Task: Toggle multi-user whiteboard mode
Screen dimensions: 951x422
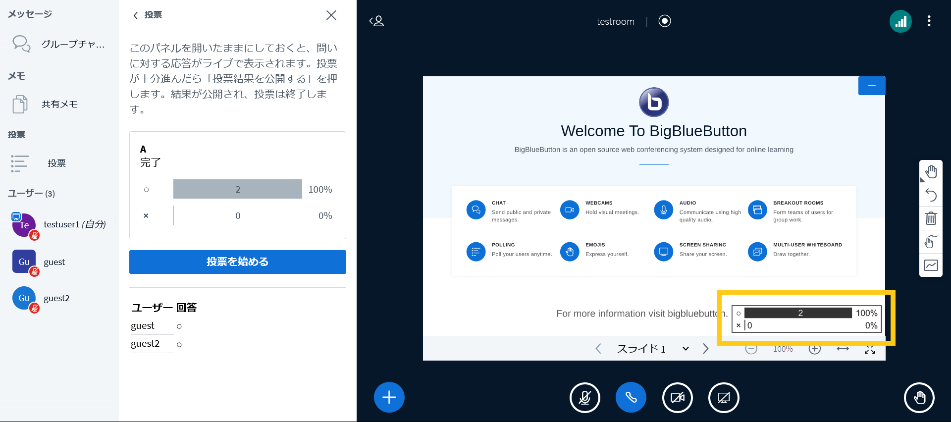Action: 931,265
